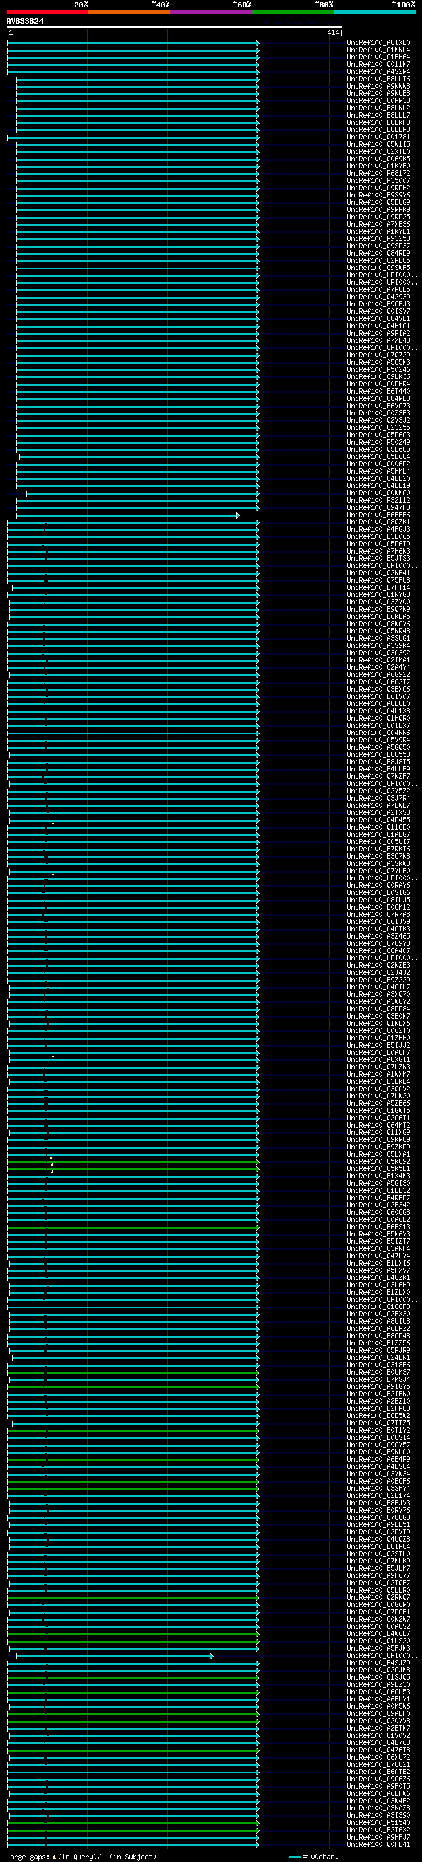Click alignment bar for UniRef100_B8LLT6
This screenshot has width=422, height=1862.
(138, 79)
